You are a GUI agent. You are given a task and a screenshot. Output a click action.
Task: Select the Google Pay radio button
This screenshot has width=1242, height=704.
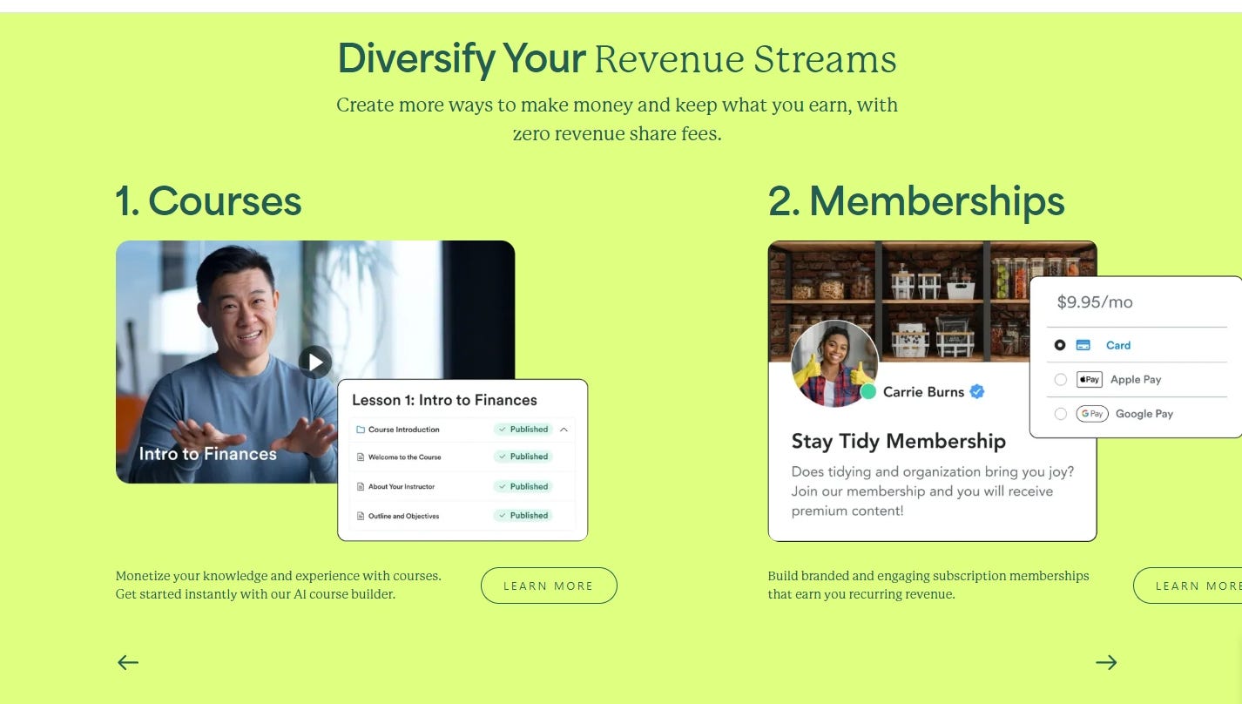tap(1060, 414)
